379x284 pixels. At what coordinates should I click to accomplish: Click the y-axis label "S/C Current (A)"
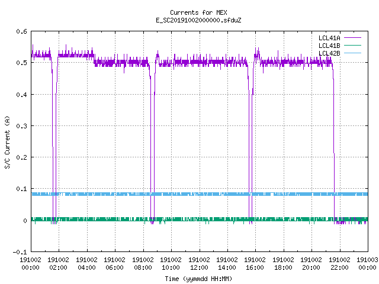7,142
